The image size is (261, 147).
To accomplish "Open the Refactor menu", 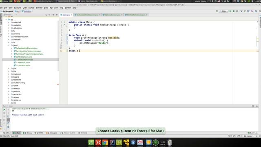I will (x=39, y=8).
